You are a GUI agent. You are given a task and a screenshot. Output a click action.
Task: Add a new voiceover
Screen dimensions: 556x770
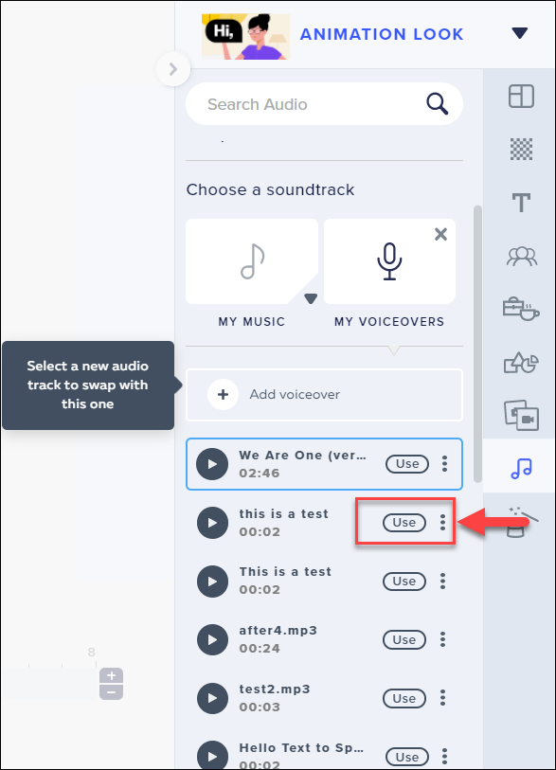[324, 395]
